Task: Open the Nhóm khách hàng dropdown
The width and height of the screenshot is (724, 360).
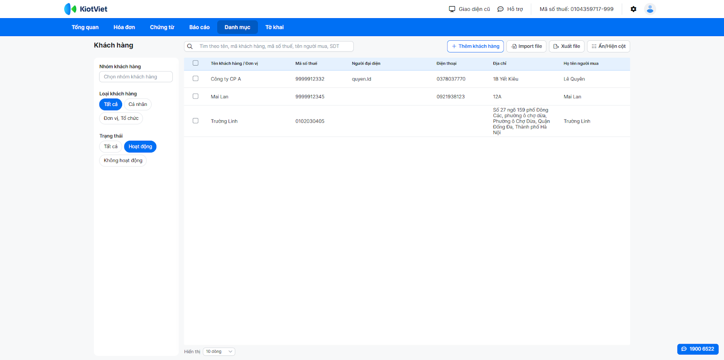Action: (136, 77)
